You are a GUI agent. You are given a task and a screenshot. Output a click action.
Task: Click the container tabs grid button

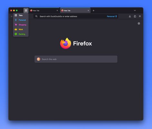pyautogui.click(x=26, y=11)
